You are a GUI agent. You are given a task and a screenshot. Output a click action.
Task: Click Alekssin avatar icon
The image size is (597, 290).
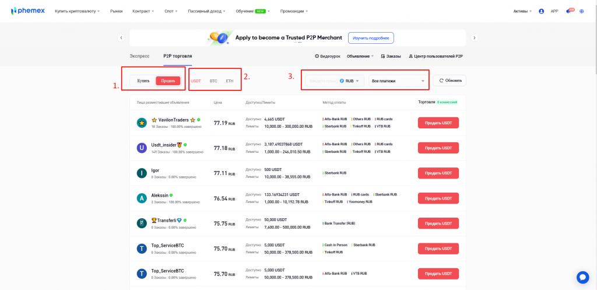pyautogui.click(x=142, y=198)
